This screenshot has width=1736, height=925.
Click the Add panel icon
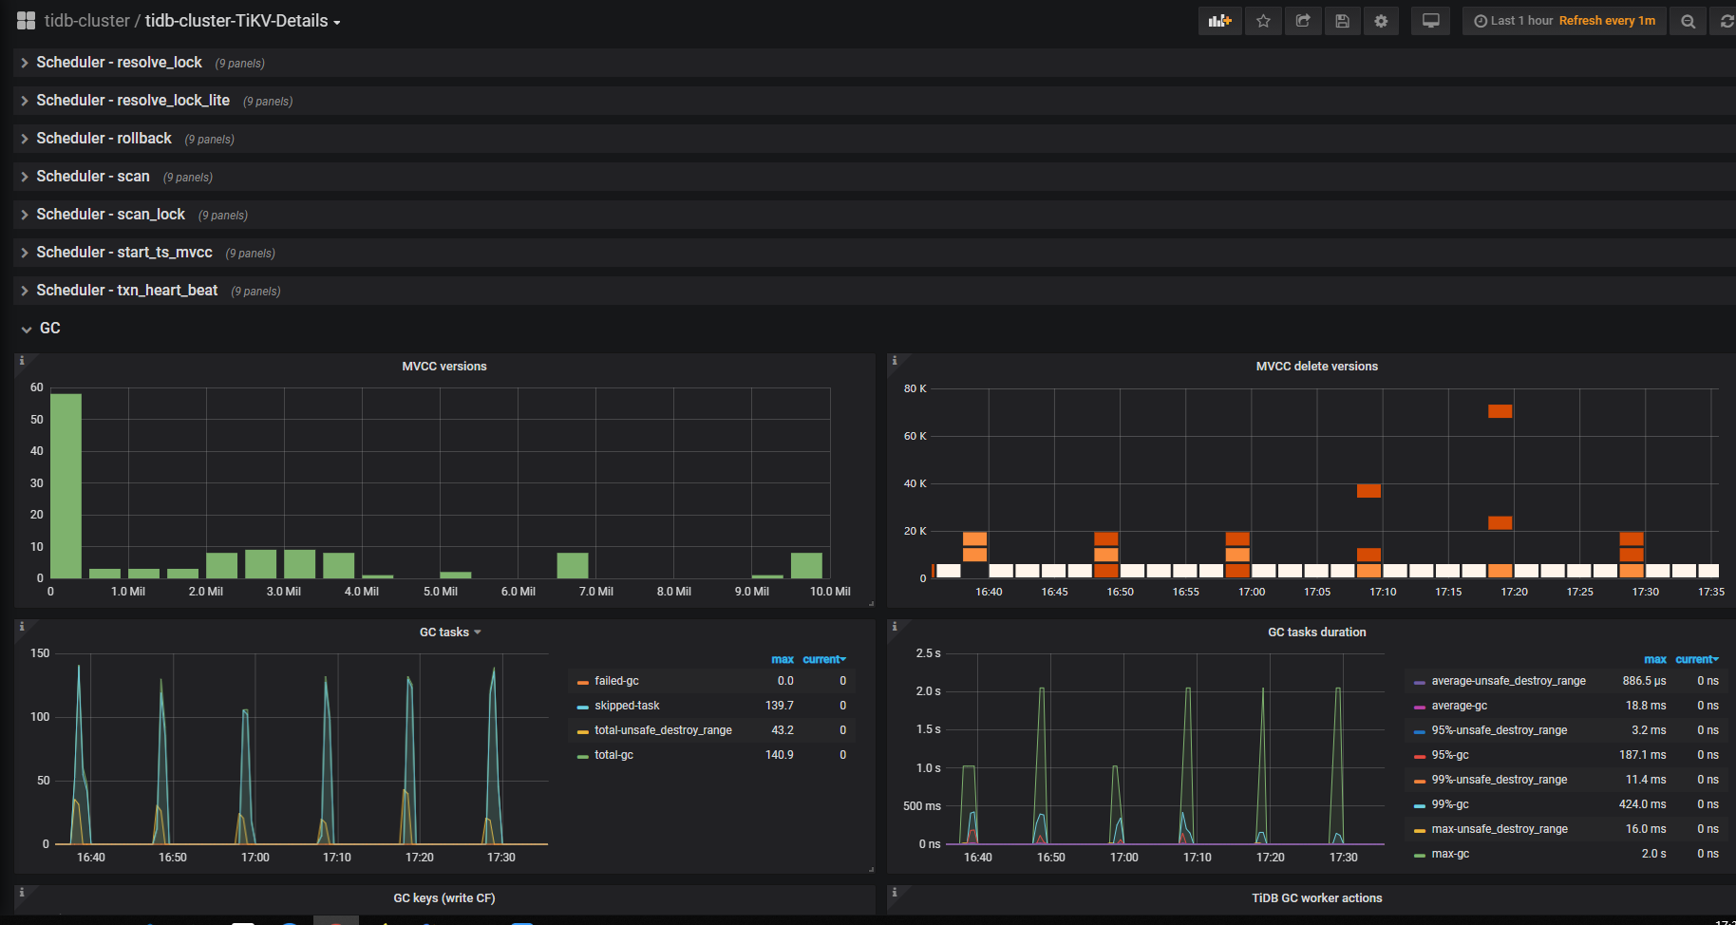(1219, 21)
